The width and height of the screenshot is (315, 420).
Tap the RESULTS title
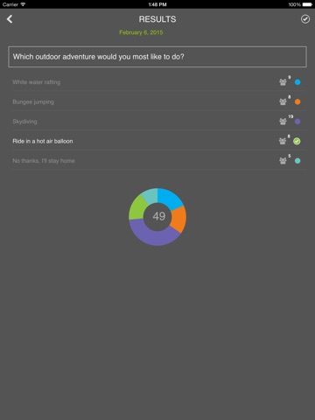tap(157, 19)
